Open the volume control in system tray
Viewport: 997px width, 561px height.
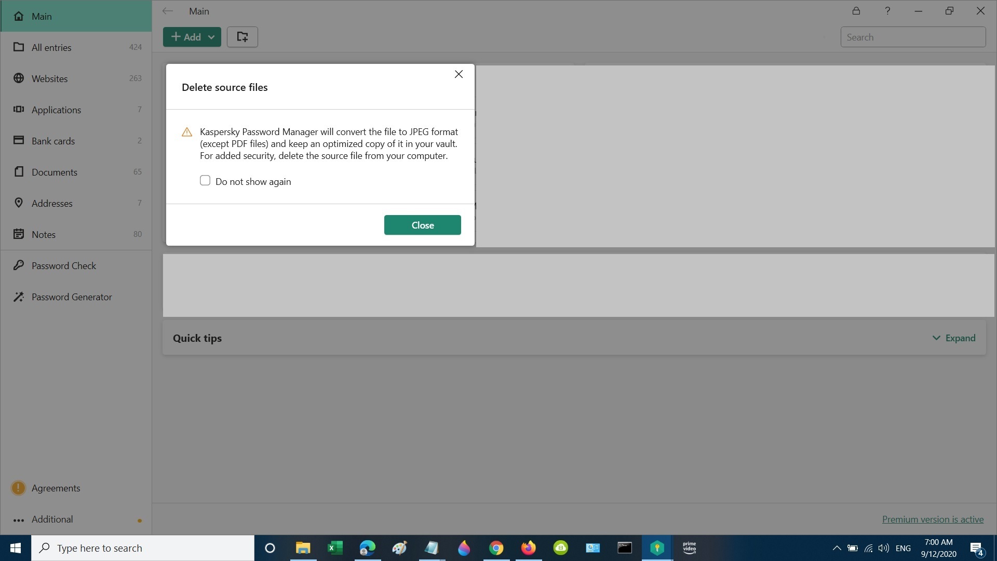[883, 548]
